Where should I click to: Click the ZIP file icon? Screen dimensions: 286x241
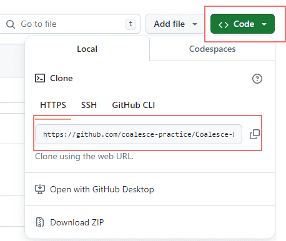[40, 222]
